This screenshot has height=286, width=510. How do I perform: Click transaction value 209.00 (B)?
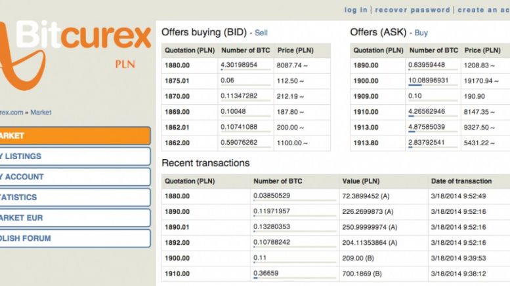(358, 259)
